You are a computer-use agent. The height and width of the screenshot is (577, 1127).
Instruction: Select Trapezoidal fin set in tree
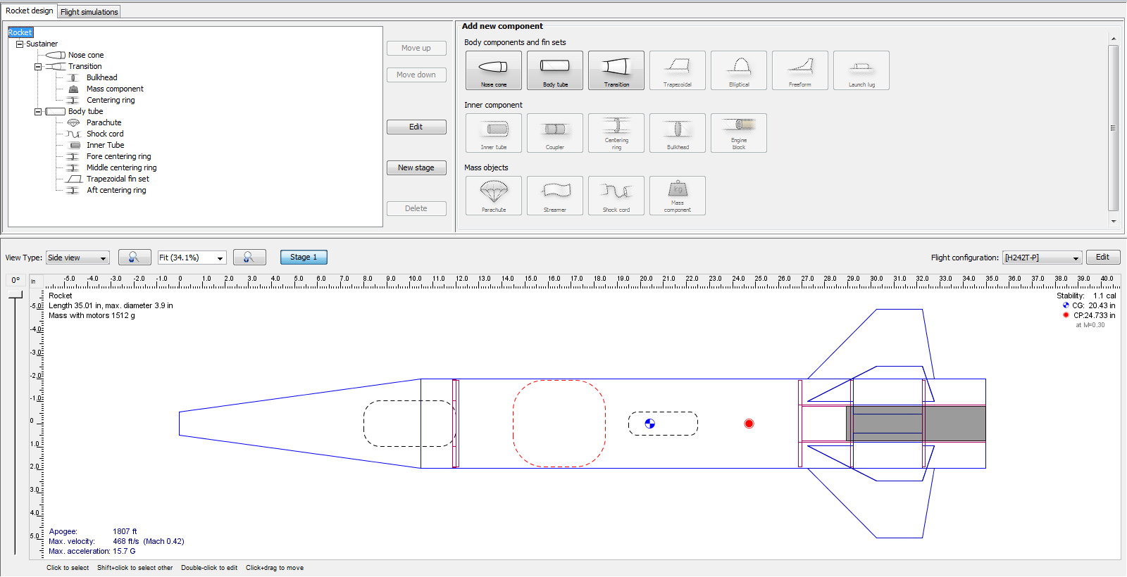click(118, 179)
